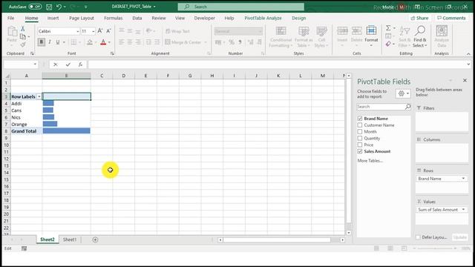Check the Quantity field

tap(359, 139)
